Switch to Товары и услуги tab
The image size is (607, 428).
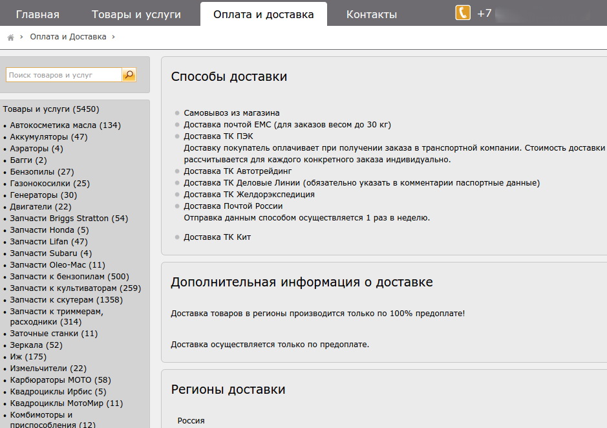(136, 14)
